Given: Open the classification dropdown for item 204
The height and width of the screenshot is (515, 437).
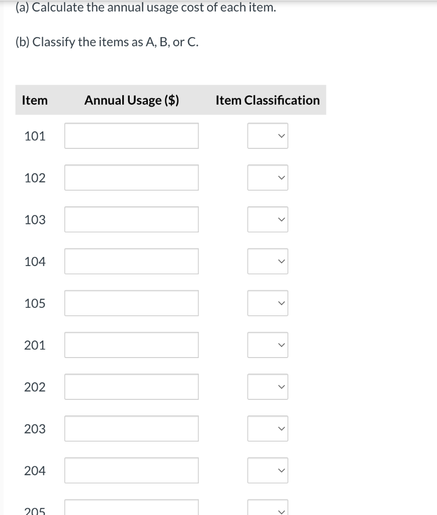Looking at the screenshot, I should coord(268,470).
